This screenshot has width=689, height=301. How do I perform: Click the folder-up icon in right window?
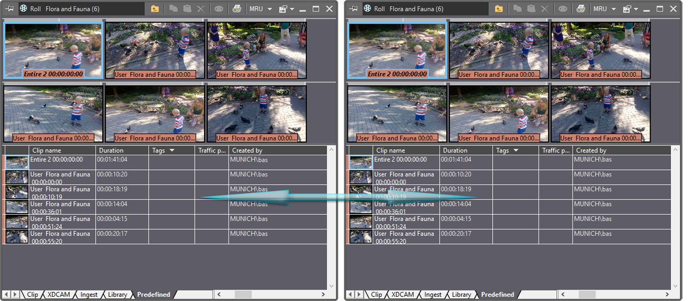(499, 9)
